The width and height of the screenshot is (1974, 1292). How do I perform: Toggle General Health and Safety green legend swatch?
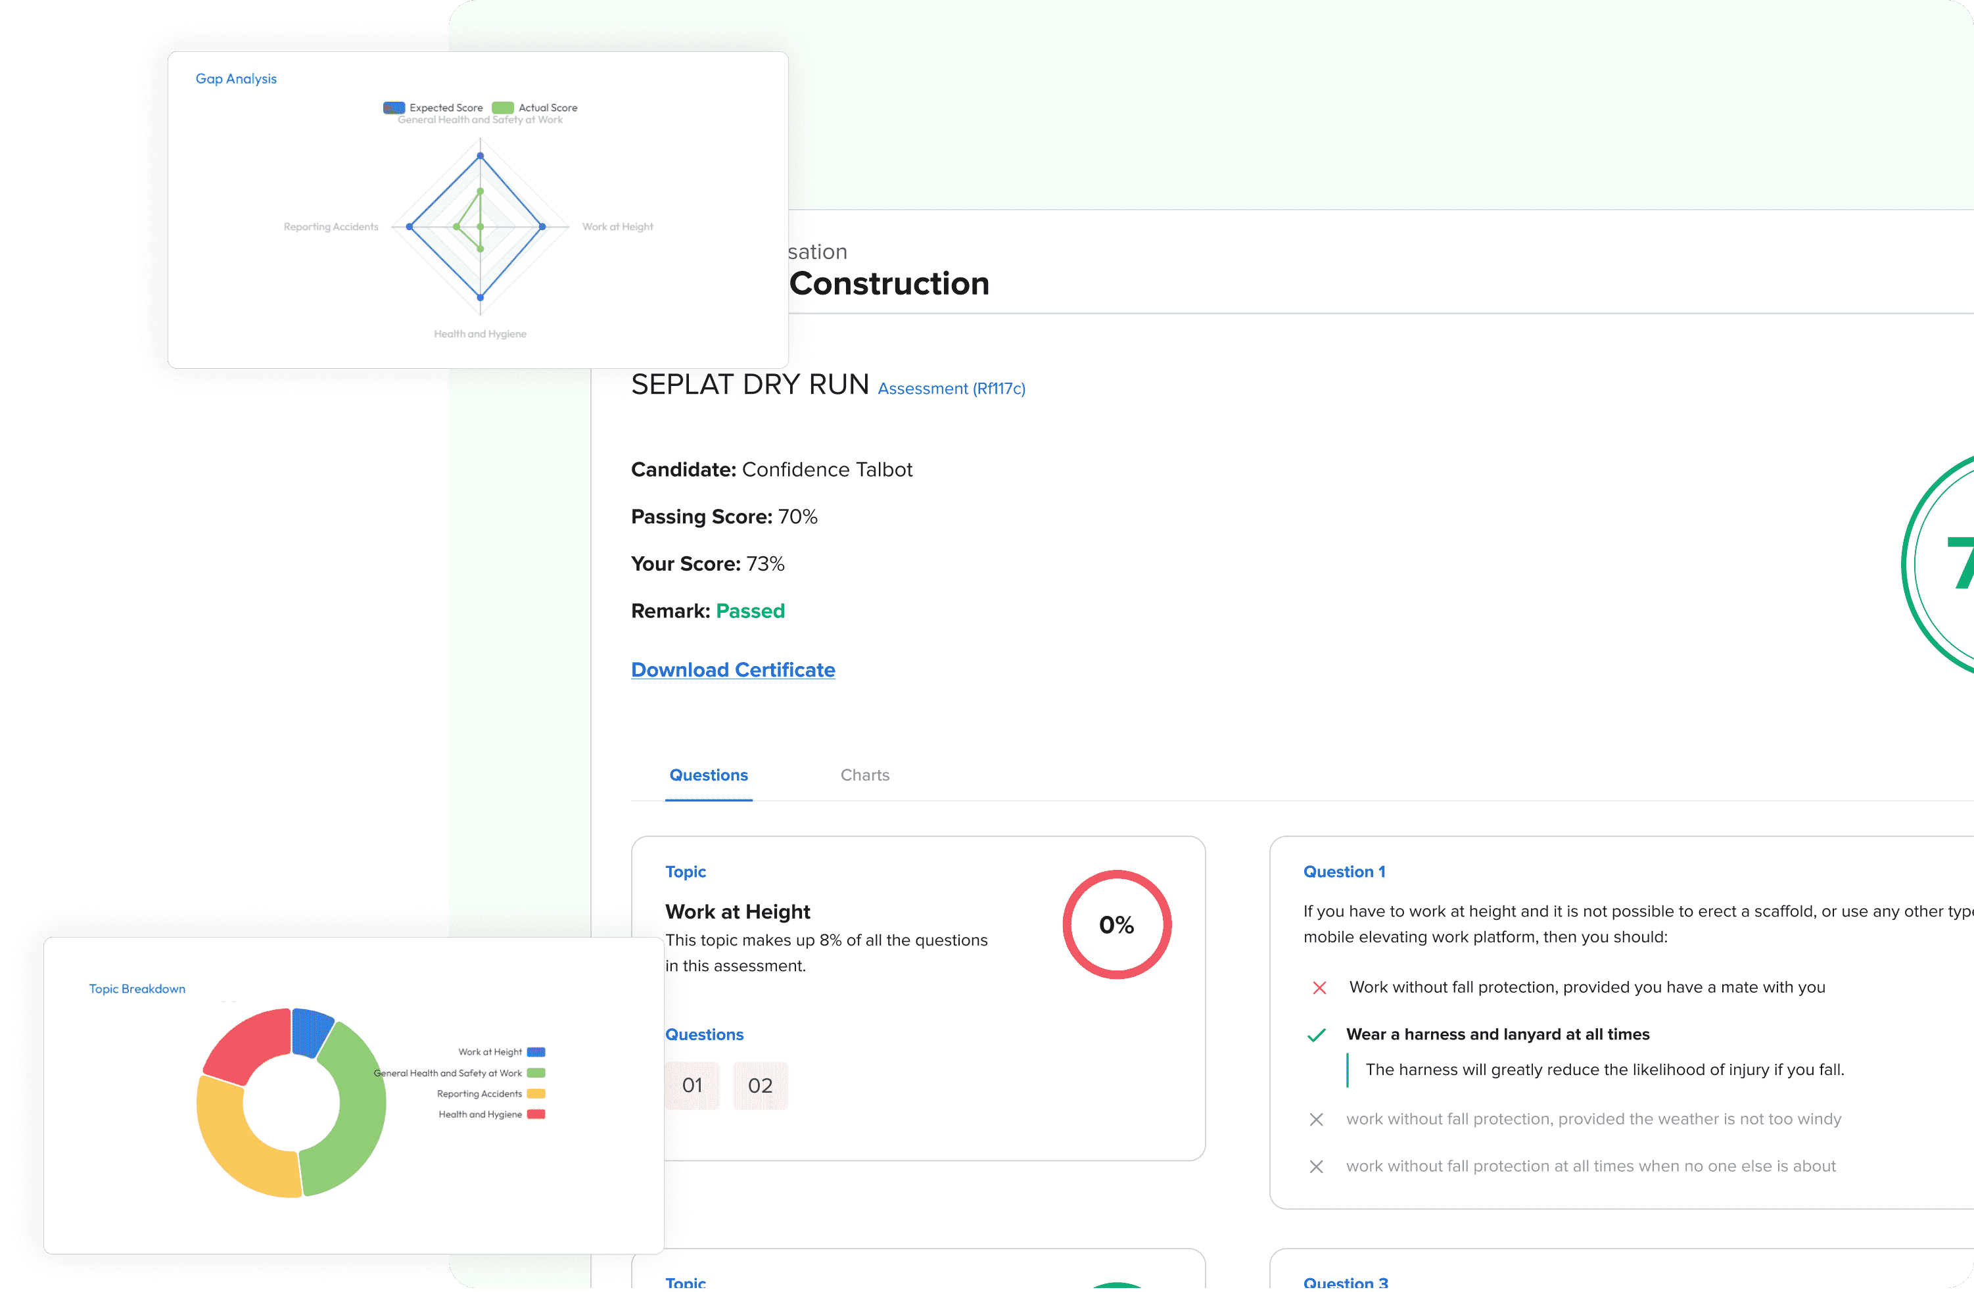(536, 1073)
